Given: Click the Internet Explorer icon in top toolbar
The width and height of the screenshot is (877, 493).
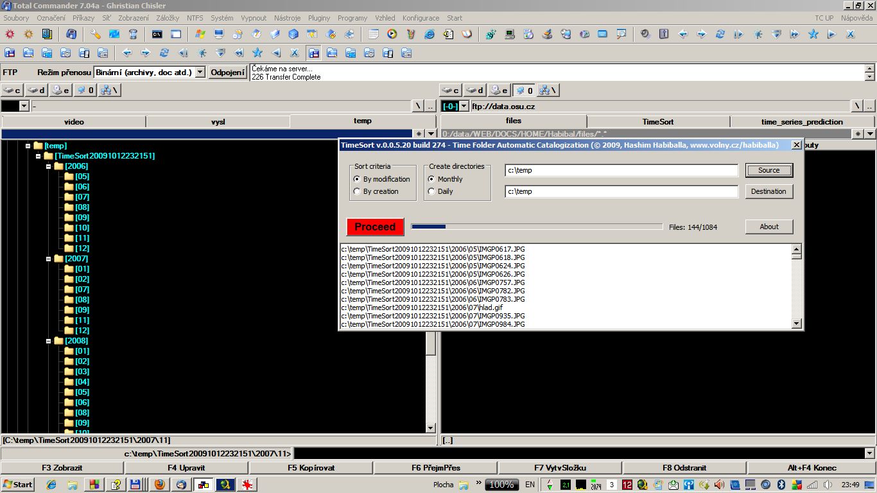Looking at the screenshot, I should (x=429, y=34).
